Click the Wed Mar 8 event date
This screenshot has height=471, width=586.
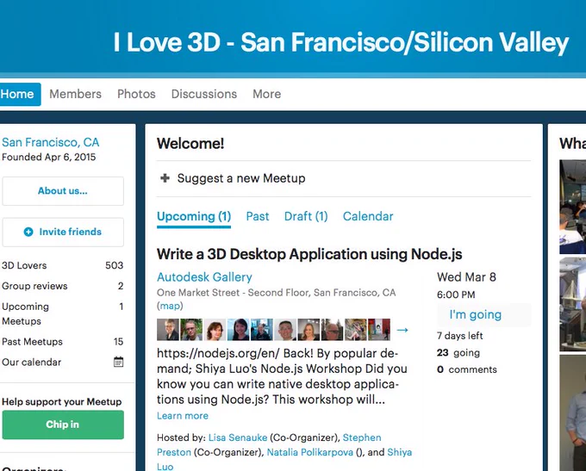point(466,277)
